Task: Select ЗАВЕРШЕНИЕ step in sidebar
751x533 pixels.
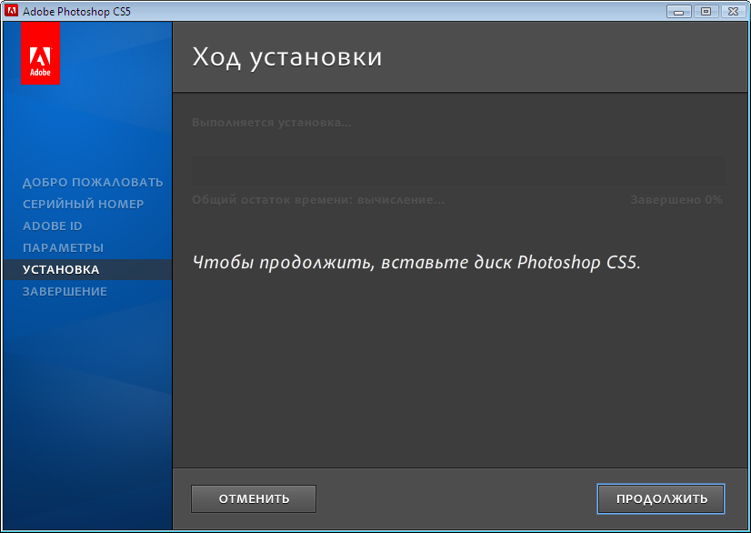Action: 65,291
